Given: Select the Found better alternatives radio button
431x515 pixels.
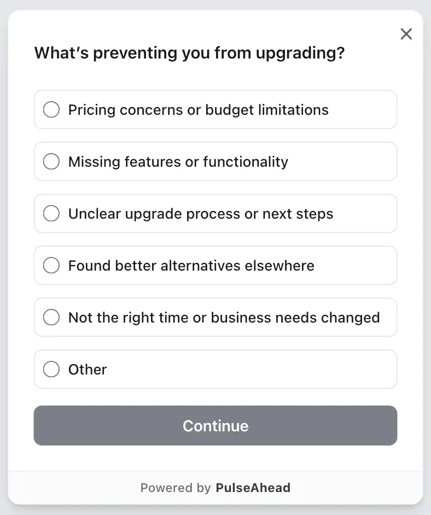Looking at the screenshot, I should pyautogui.click(x=51, y=265).
